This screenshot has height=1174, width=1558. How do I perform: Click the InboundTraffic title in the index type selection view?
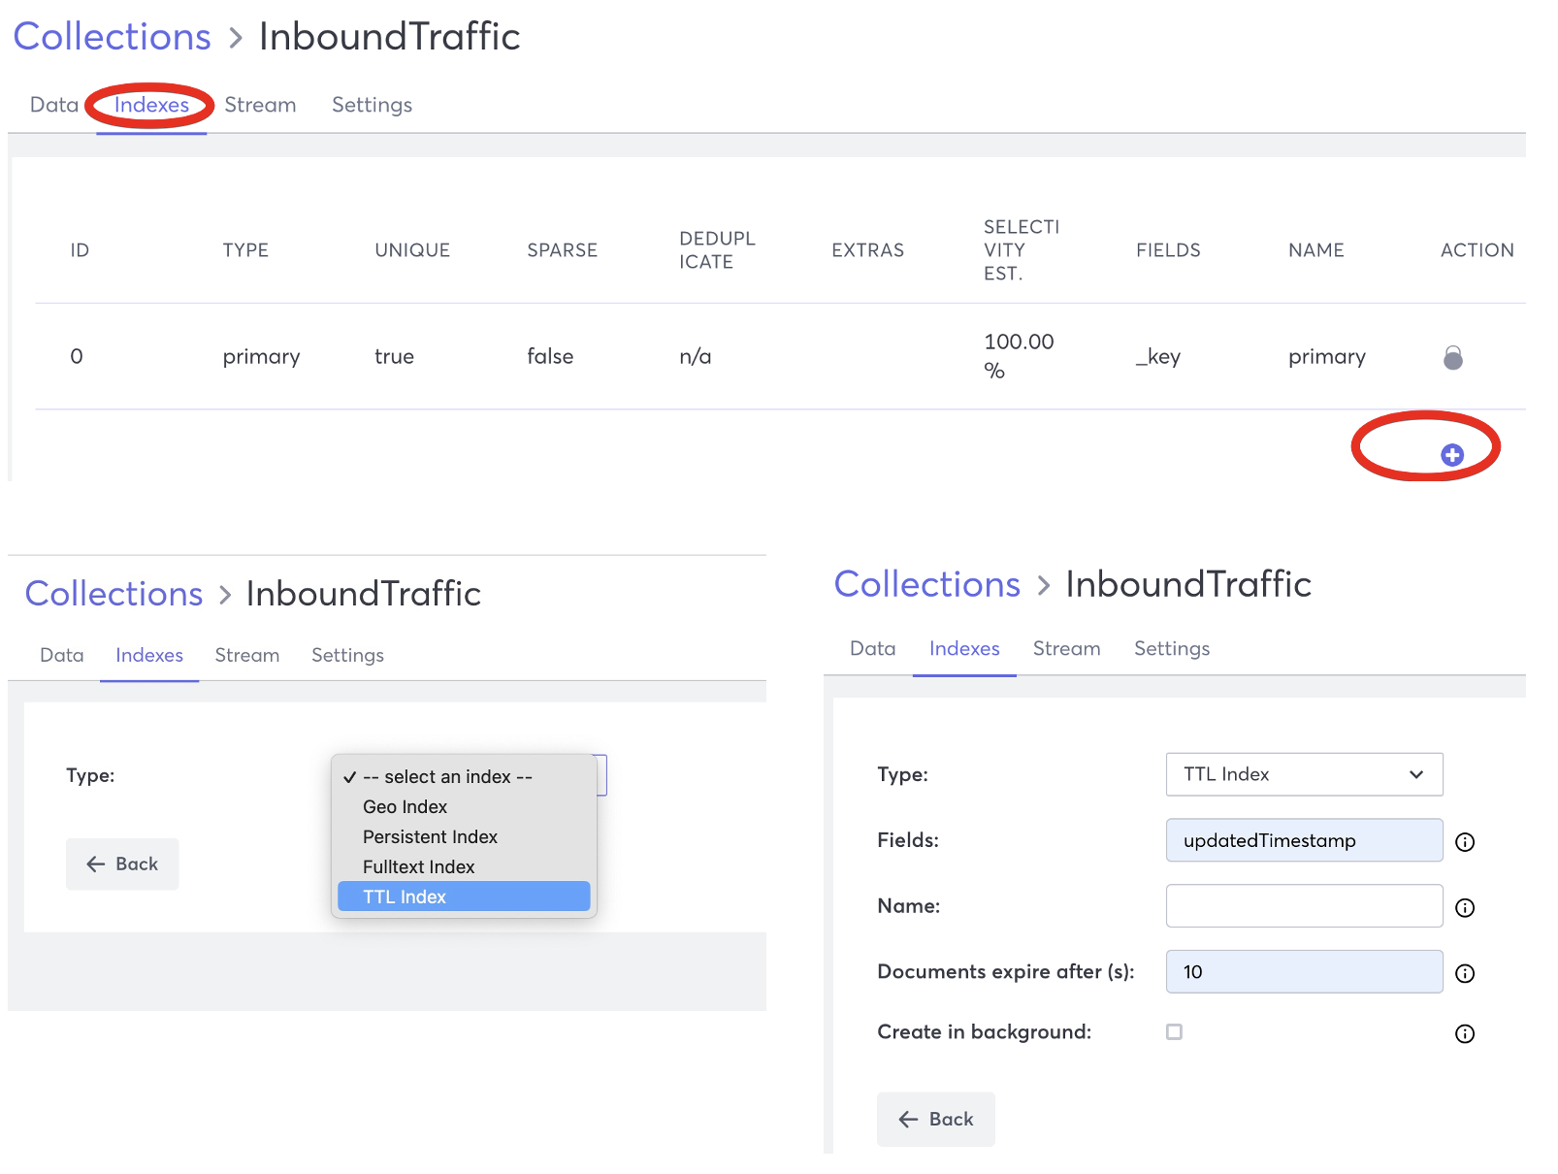point(364,594)
